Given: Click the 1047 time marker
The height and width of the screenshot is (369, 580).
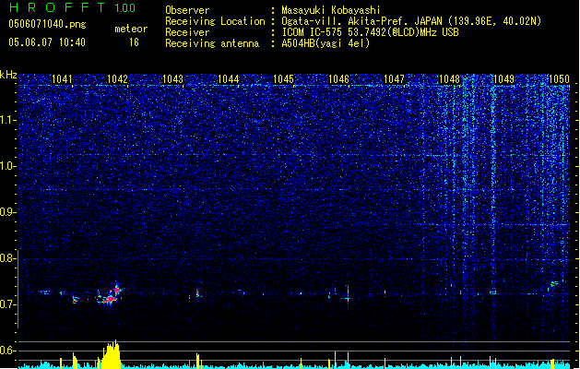Looking at the screenshot, I should pyautogui.click(x=394, y=79).
